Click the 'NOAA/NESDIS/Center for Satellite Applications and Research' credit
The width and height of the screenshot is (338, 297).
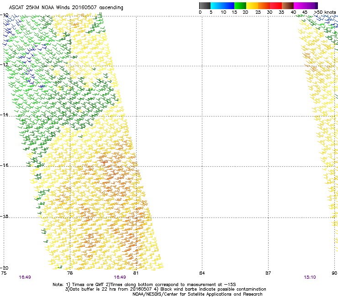[x=197, y=294]
